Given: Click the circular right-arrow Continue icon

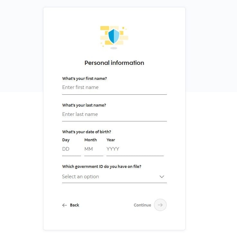Looking at the screenshot, I should pyautogui.click(x=160, y=205).
